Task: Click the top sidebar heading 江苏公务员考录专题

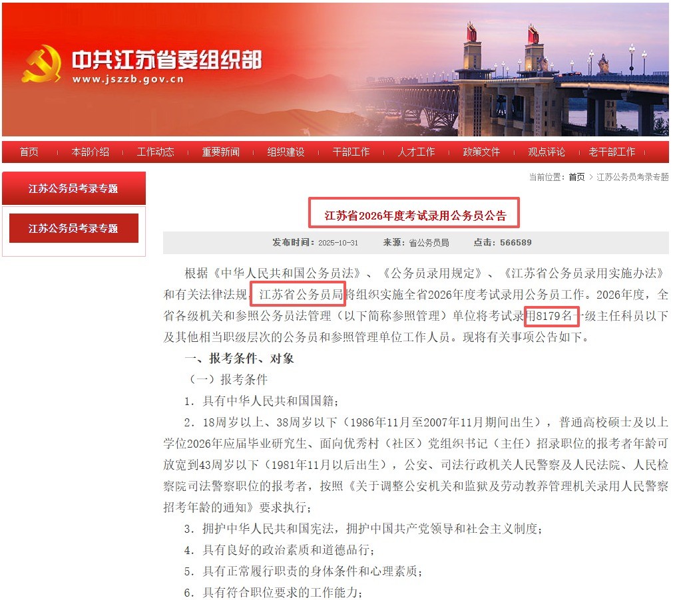Action: coord(73,188)
